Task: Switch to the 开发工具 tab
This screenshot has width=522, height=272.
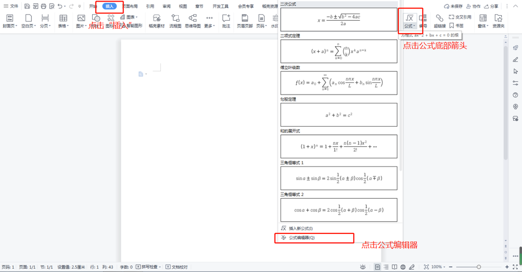Action: 220,7
